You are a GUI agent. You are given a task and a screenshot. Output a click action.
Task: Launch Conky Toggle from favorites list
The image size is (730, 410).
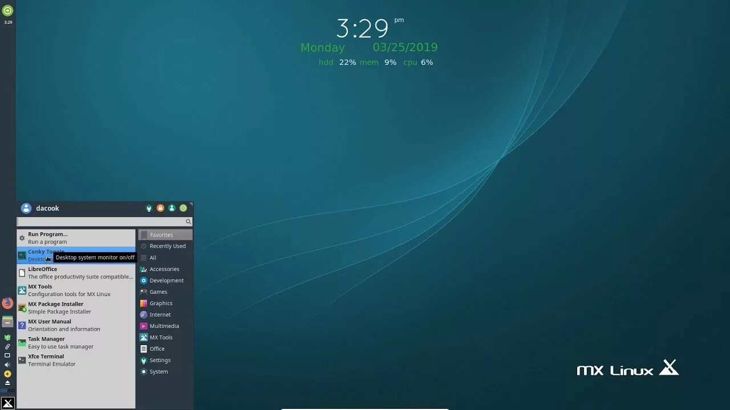(x=76, y=255)
